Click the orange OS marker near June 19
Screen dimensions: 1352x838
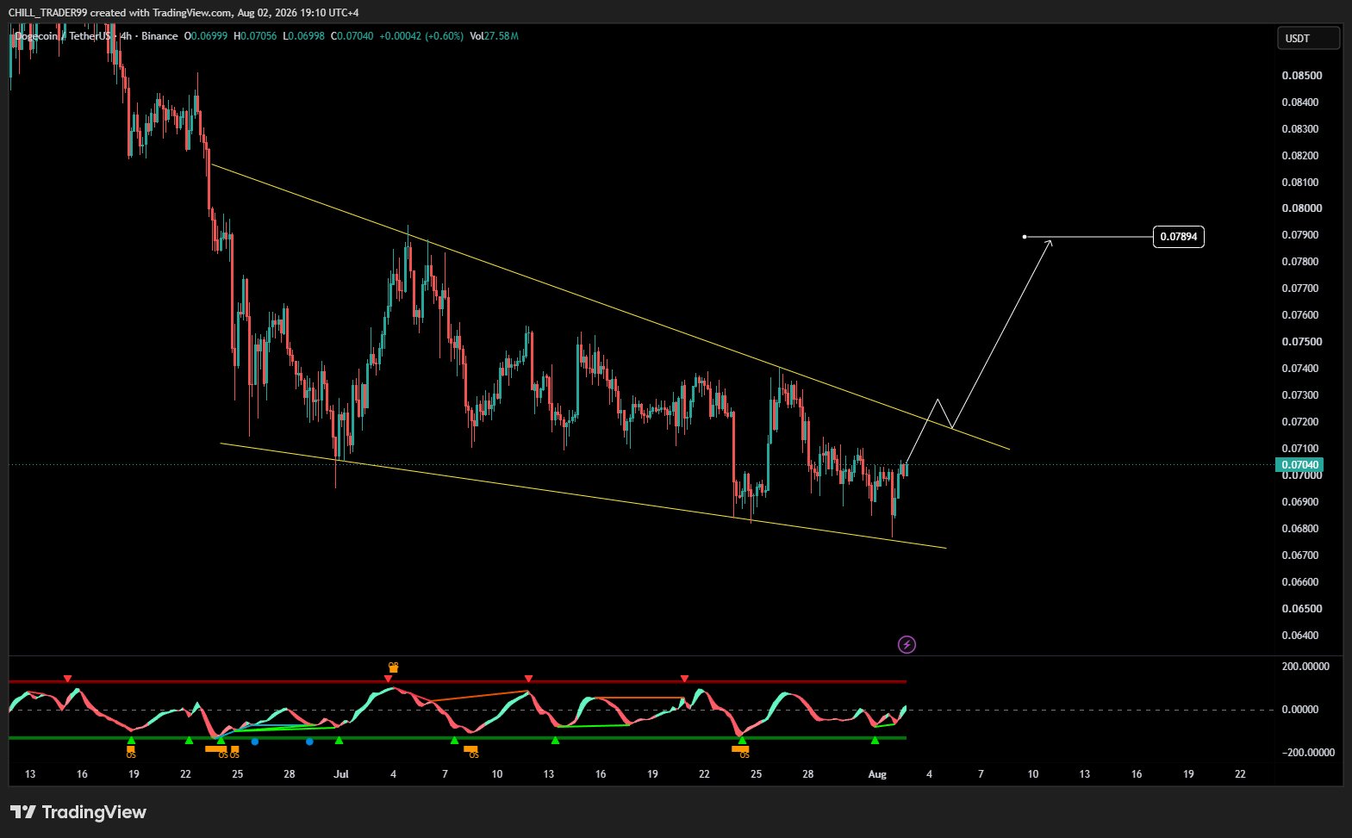click(131, 752)
